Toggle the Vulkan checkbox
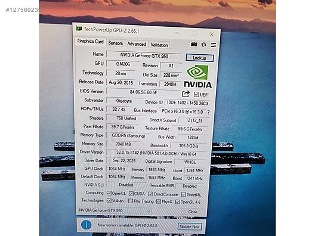315x236 pixels. point(109,200)
